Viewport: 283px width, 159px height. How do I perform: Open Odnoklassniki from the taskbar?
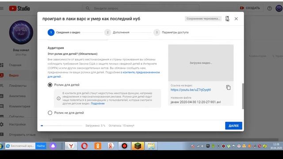98,146
